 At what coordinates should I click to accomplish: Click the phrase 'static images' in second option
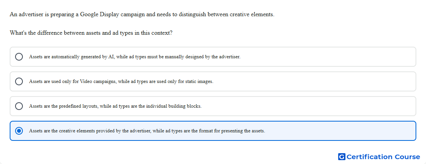(199, 81)
